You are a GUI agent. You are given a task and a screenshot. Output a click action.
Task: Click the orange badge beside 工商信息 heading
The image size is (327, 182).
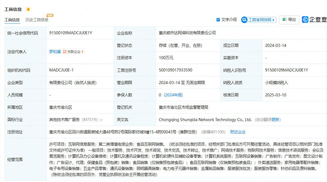(x=28, y=9)
